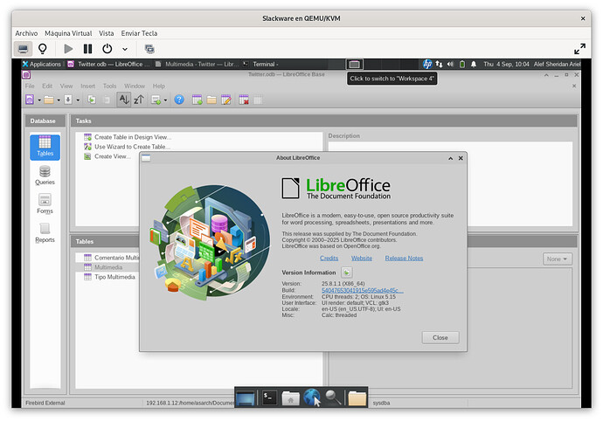Viewport: 603px width, 421px height.
Task: Open the Archivo menu
Action: pos(26,33)
